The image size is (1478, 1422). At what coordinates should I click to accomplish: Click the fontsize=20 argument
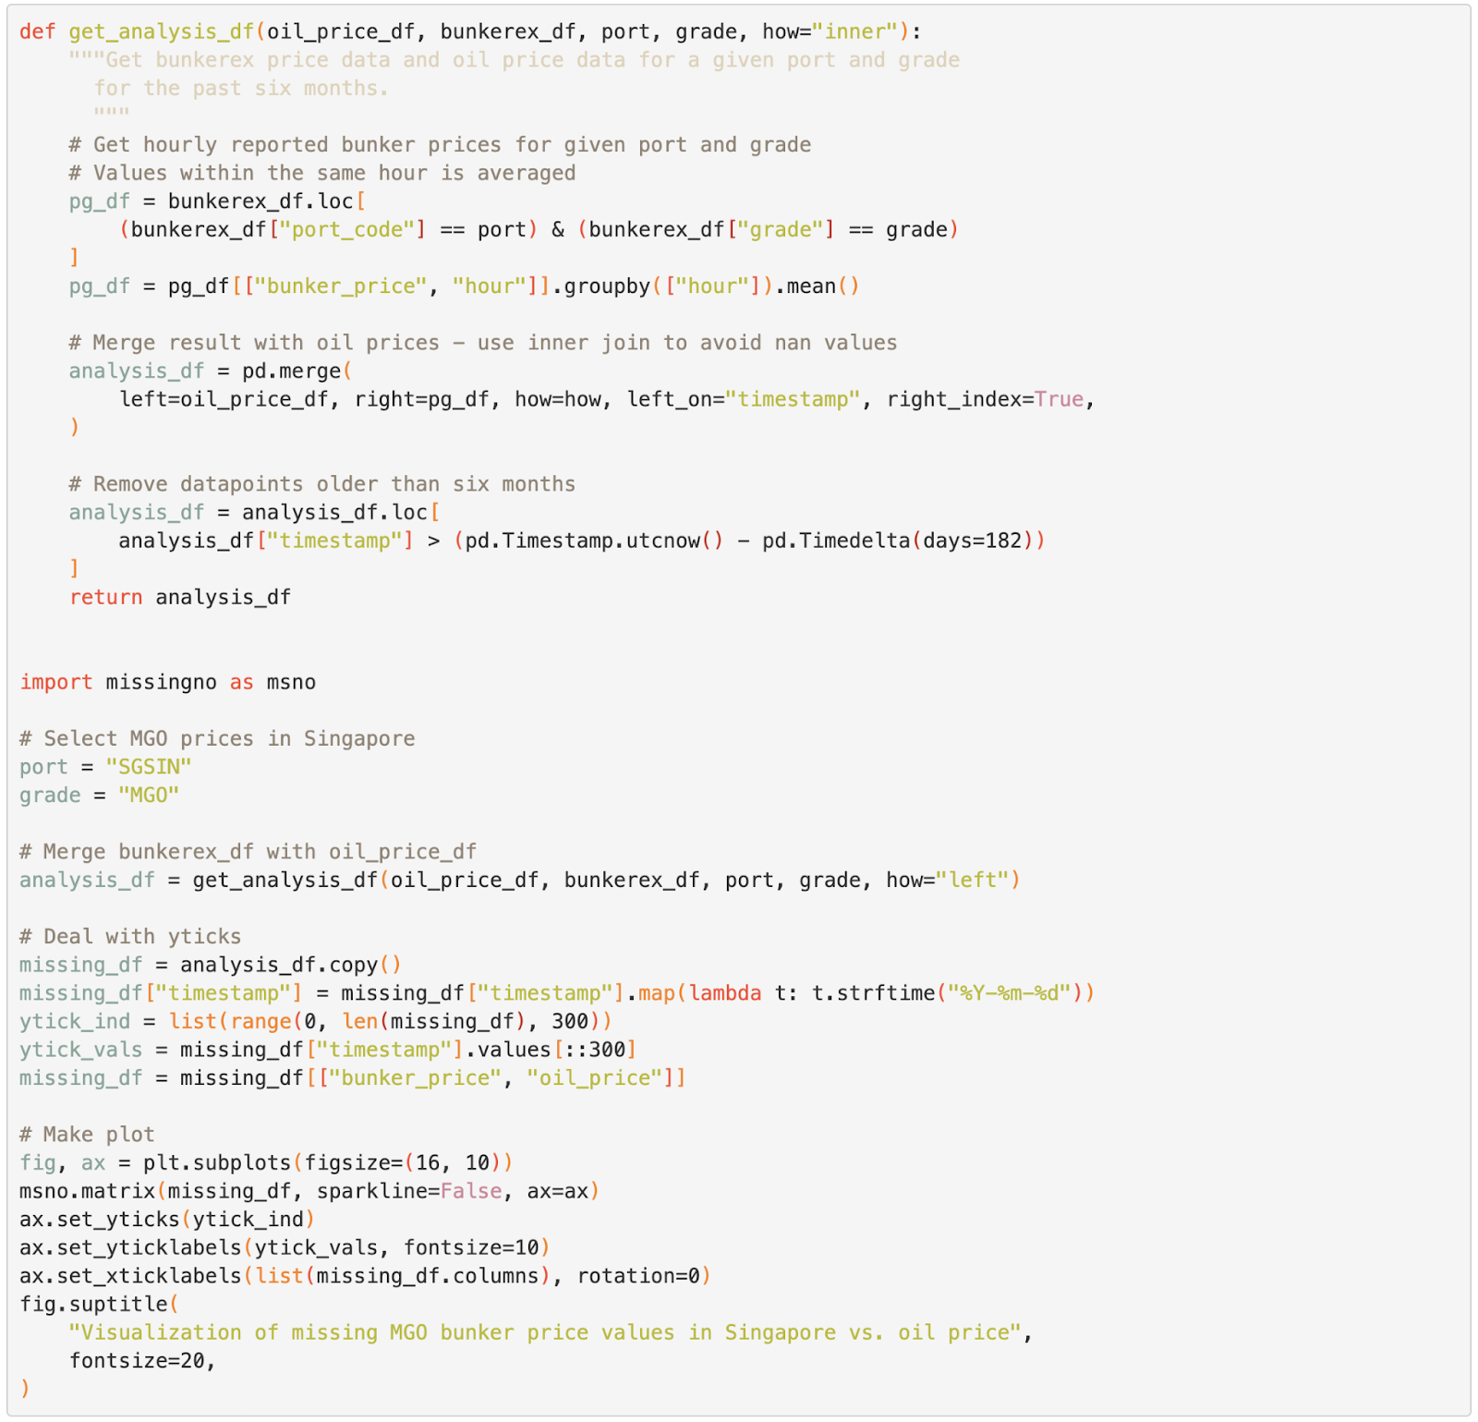click(137, 1361)
